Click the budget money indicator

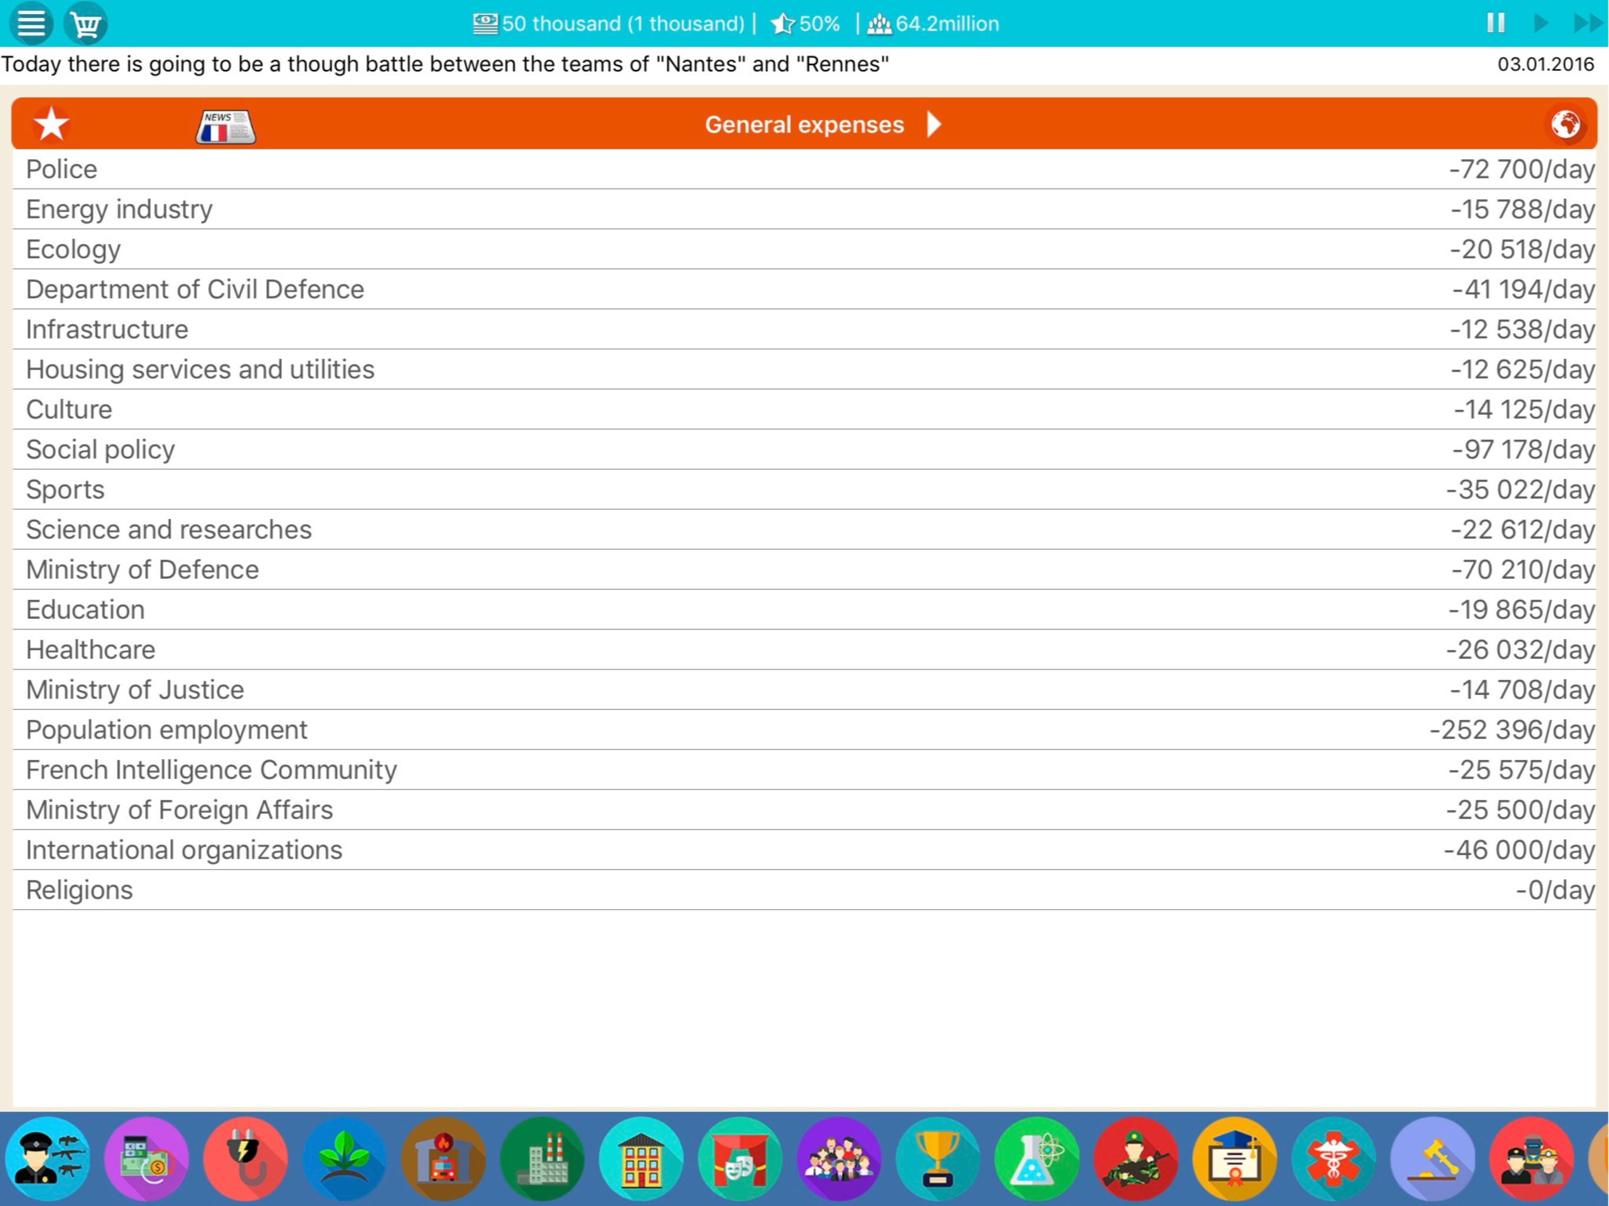coord(609,24)
